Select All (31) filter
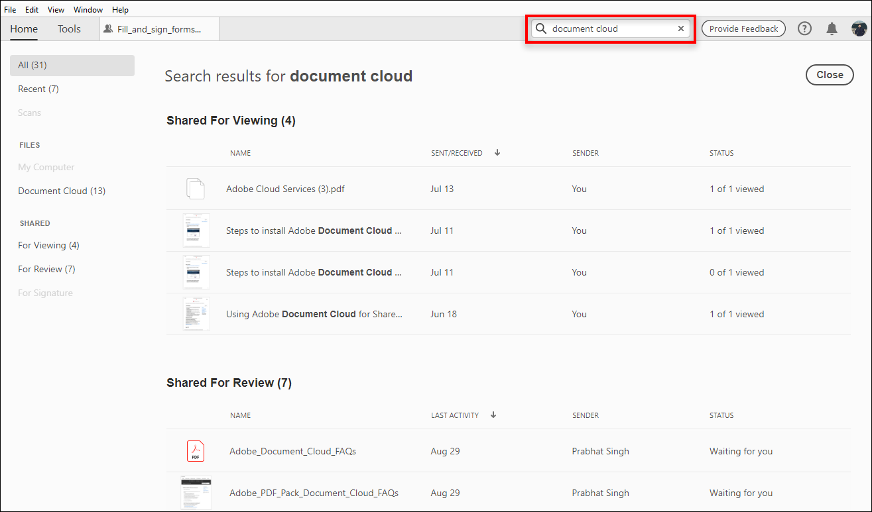Image resolution: width=872 pixels, height=512 pixels. click(72, 65)
